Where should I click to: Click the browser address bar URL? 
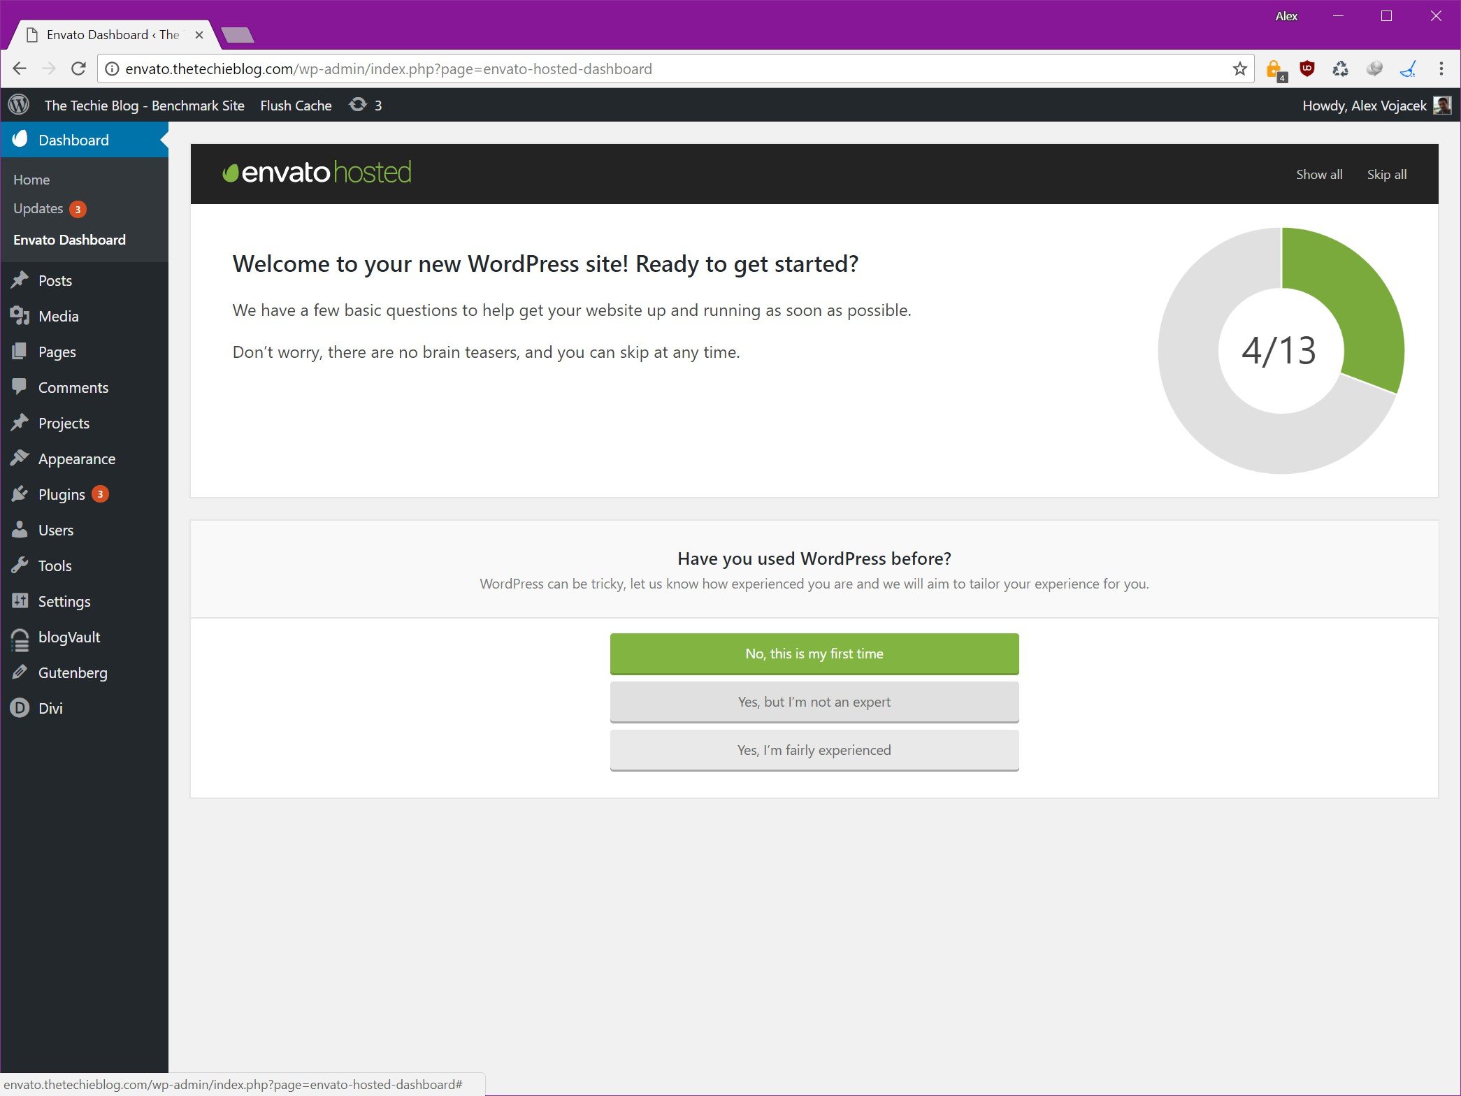click(x=389, y=68)
